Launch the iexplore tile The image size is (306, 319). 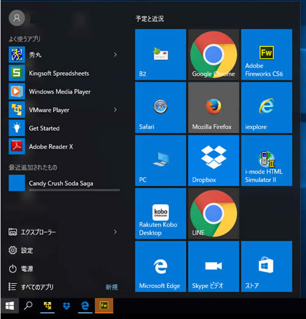267,108
